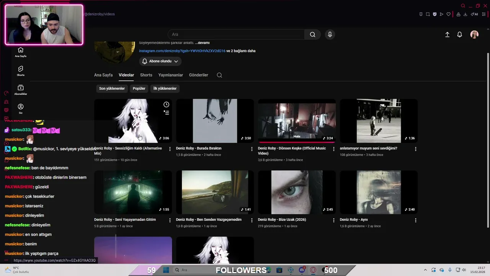Show hidden system tray icons
Image resolution: width=490 pixels, height=276 pixels.
(x=425, y=270)
